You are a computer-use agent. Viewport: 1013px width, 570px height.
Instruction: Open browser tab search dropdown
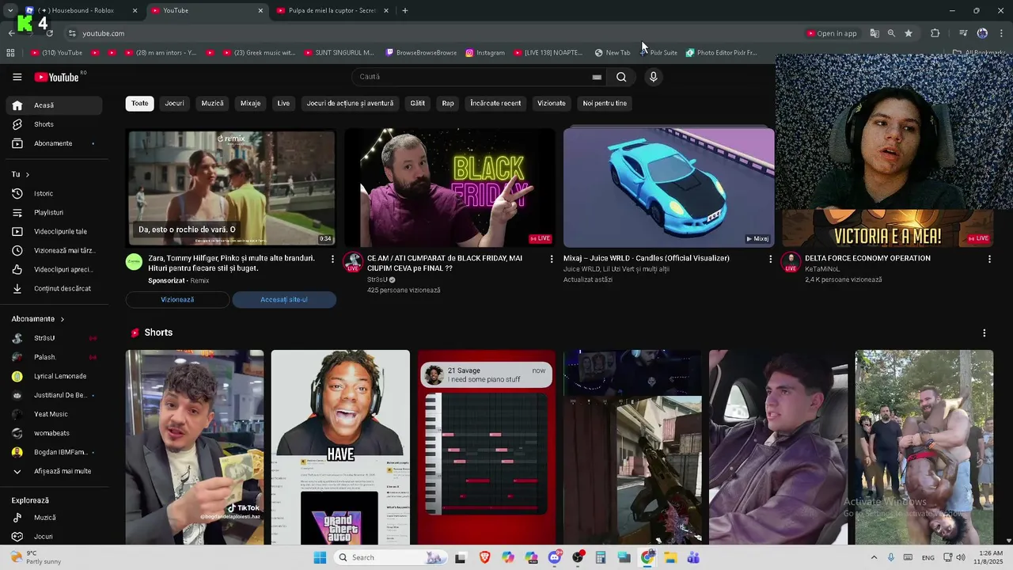(x=10, y=10)
